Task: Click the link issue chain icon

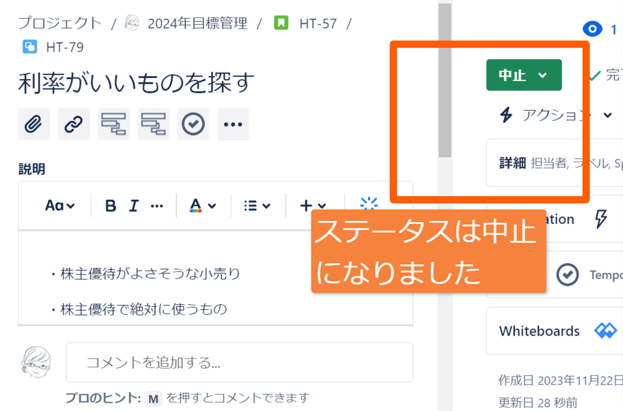Action: (74, 125)
